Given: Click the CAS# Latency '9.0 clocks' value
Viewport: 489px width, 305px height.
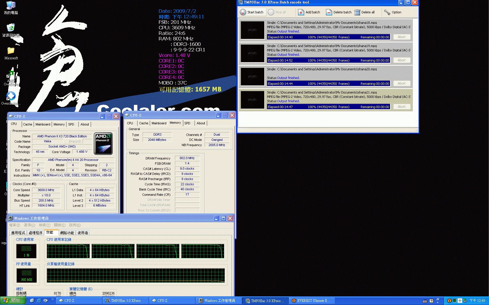Looking at the screenshot, I should click(187, 168).
